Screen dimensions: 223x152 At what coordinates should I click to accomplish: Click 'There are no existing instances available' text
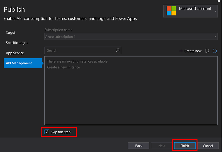pos(77,61)
